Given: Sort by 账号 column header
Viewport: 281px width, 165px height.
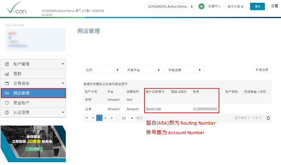Looking at the screenshot, I should (x=196, y=91).
